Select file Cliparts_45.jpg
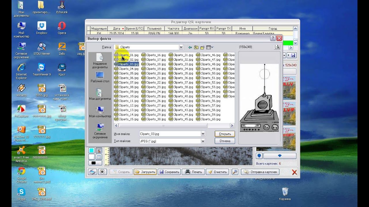 [x=181, y=119]
